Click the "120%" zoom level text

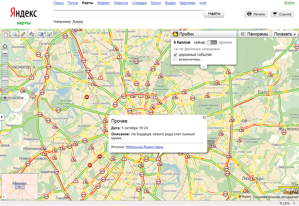286,203
